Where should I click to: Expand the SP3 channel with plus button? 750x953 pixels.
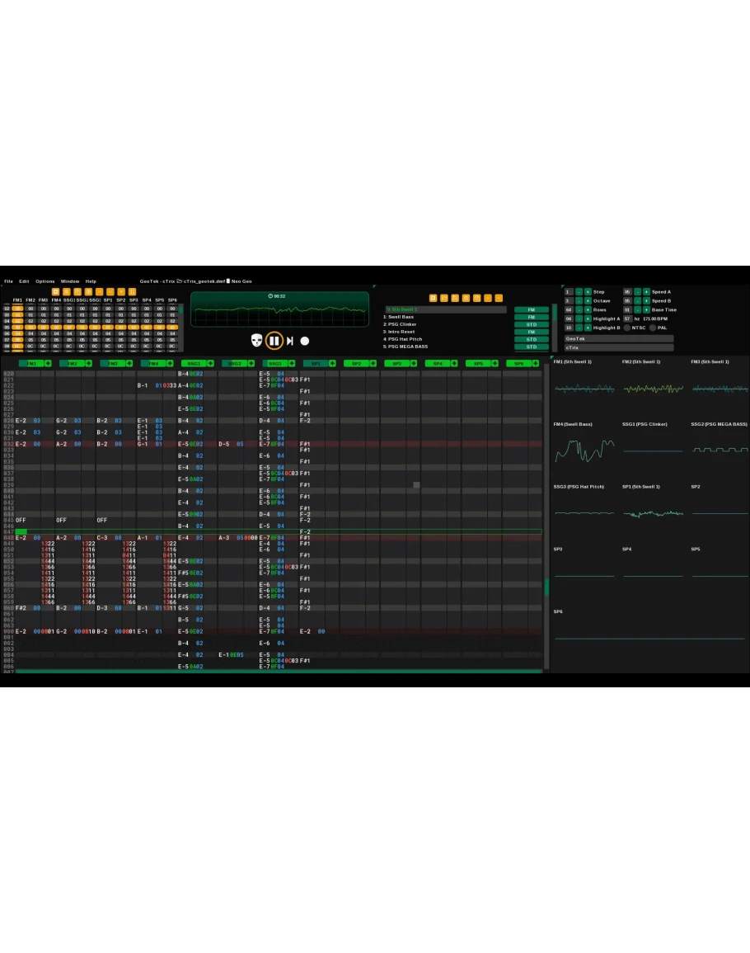click(x=413, y=363)
